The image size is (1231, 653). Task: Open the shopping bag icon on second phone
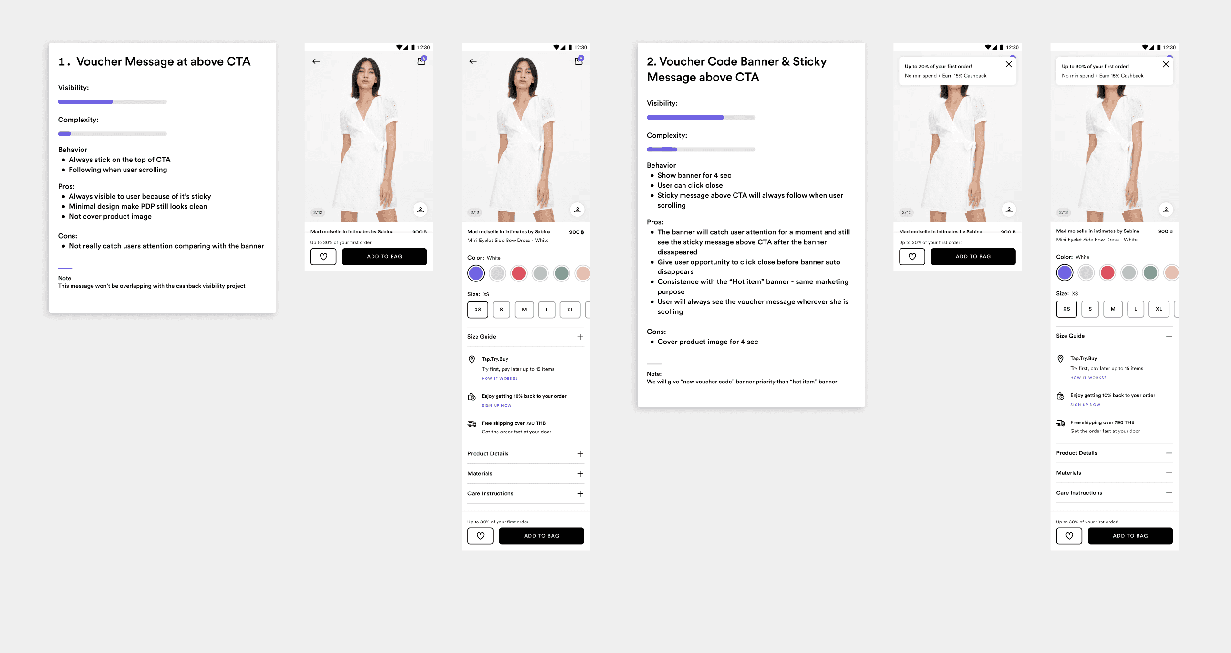[578, 61]
